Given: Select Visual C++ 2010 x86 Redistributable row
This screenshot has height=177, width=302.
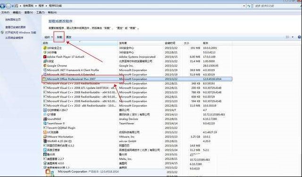Looking at the screenshot, I should point(137,106).
